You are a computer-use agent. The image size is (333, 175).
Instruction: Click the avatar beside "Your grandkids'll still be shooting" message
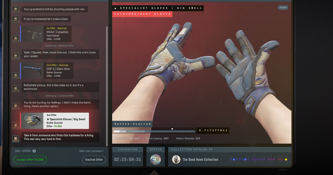click(x=16, y=9)
